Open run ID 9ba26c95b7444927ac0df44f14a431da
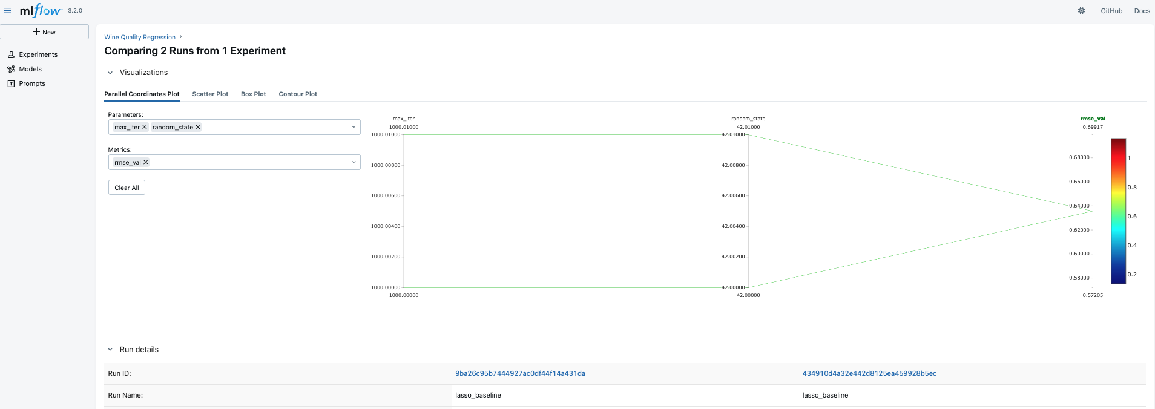Screen dimensions: 1155x409 [x=520, y=374]
